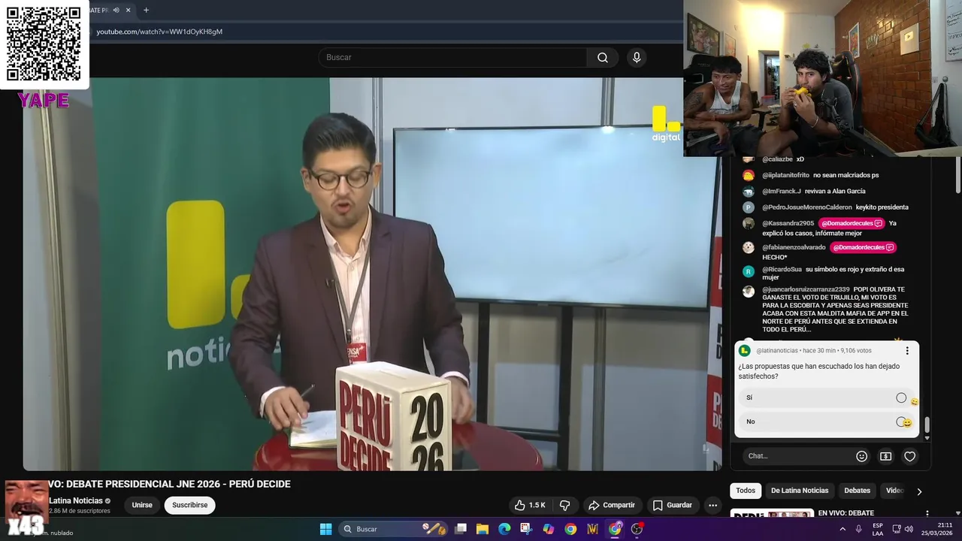Viewport: 962px width, 541px height.
Task: Like the video showing 1.5 K
Action: click(530, 505)
